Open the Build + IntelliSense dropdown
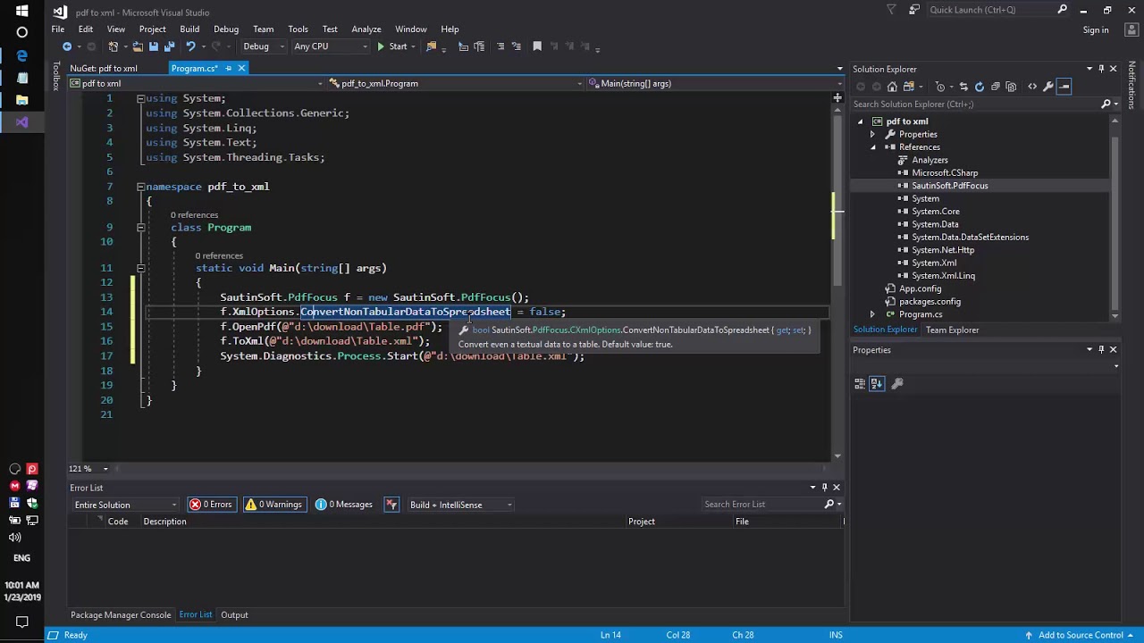1144x643 pixels. point(461,505)
